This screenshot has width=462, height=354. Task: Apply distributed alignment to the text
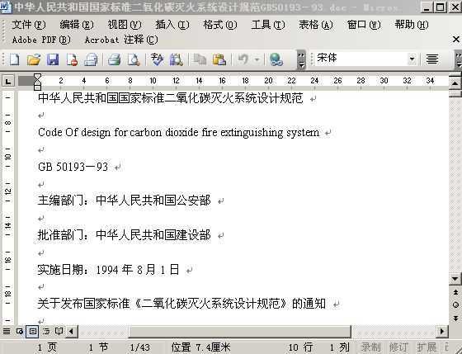[432, 59]
